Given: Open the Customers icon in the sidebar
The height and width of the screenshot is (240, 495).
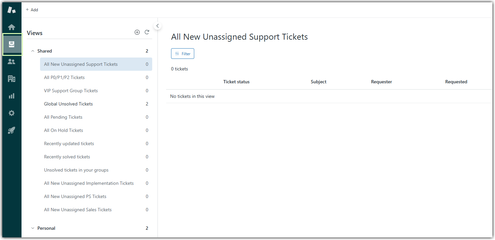Looking at the screenshot, I should click(12, 61).
